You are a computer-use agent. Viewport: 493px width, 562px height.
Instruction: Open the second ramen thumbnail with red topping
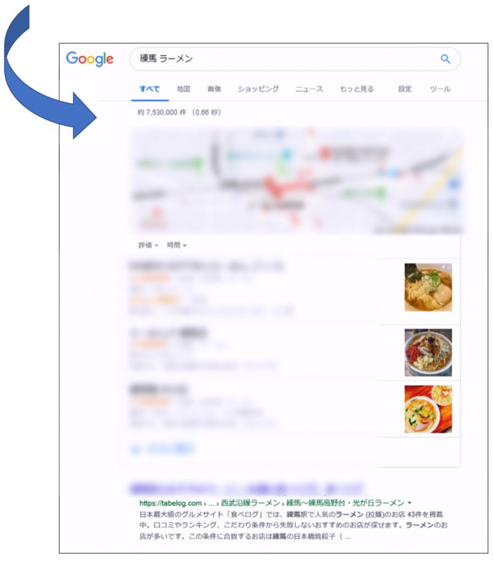428,352
